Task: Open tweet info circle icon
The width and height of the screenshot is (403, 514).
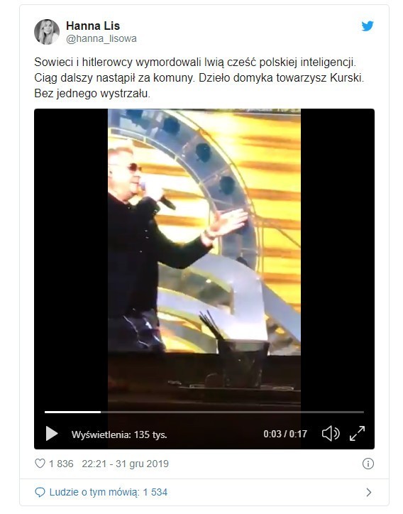Action: 368,464
